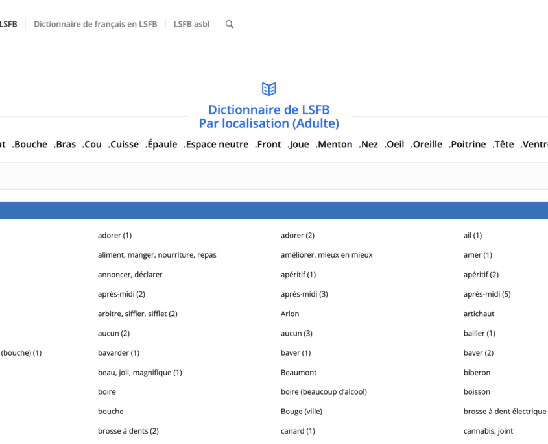Open boire (beaucoup d'alcool) entry

tap(324, 392)
